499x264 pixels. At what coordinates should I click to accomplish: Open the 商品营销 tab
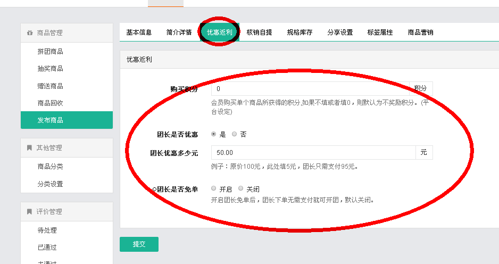tap(420, 32)
